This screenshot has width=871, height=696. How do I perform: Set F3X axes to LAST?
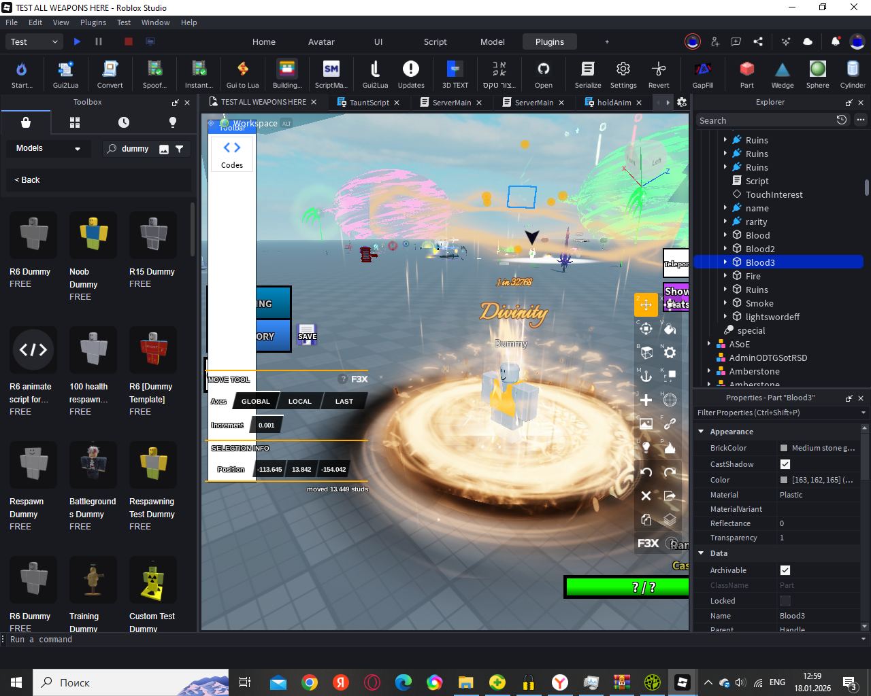344,401
